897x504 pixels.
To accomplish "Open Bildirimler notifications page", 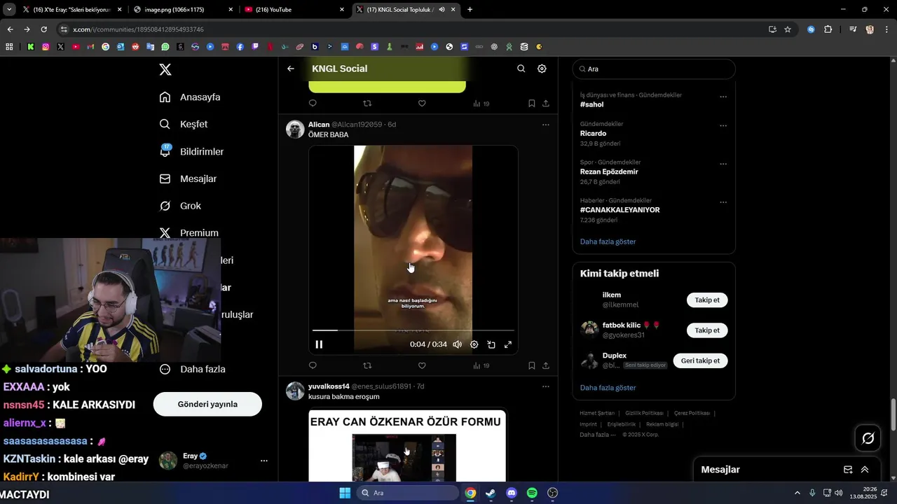I will tap(191, 151).
